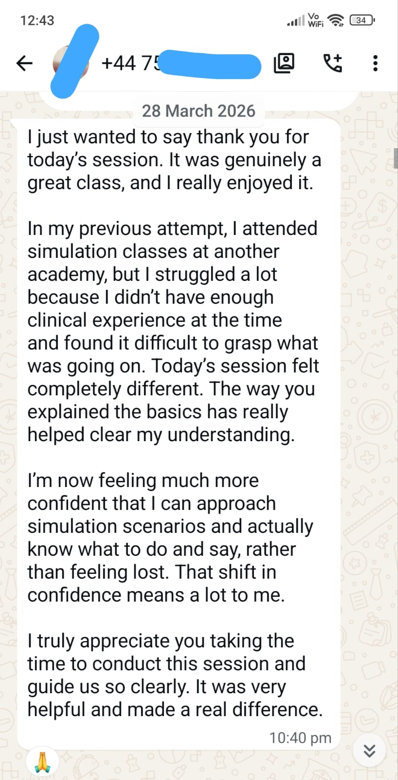Screen dimensions: 398x780
Task: Tap the 12:43 clock in status bar
Action: [37, 20]
